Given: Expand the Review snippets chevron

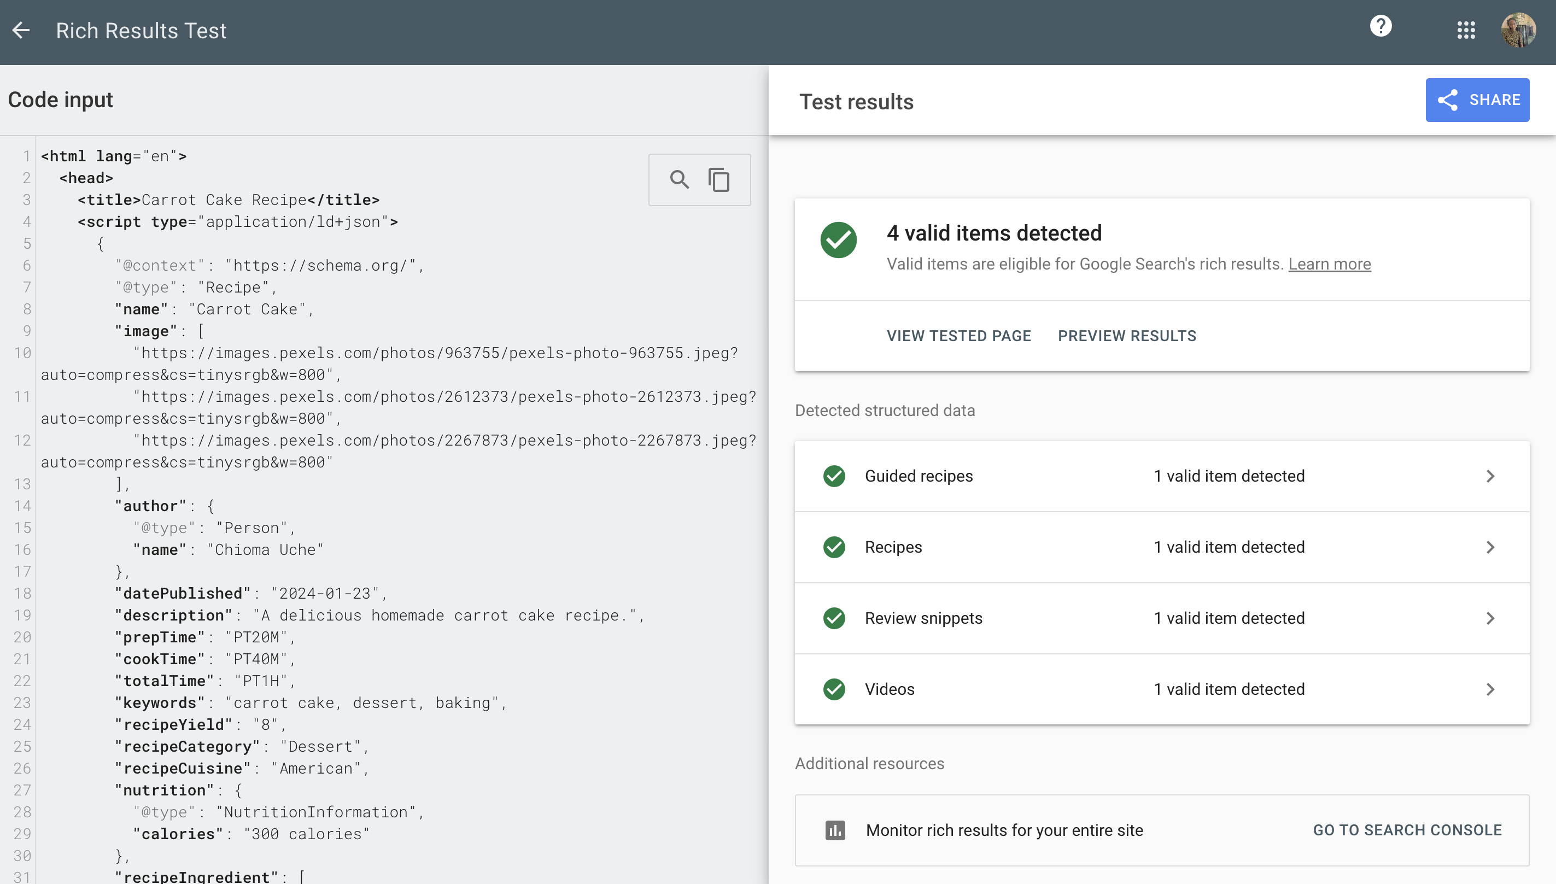Looking at the screenshot, I should 1490,618.
